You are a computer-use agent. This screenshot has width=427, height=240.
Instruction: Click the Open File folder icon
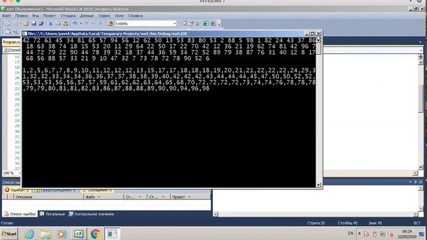26,24
